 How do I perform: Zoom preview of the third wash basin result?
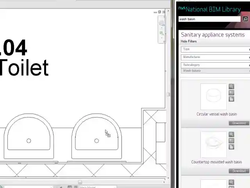point(231,182)
